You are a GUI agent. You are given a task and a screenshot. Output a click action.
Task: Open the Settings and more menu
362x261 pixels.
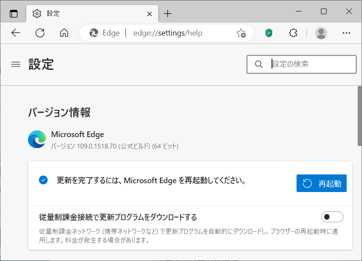tap(347, 33)
